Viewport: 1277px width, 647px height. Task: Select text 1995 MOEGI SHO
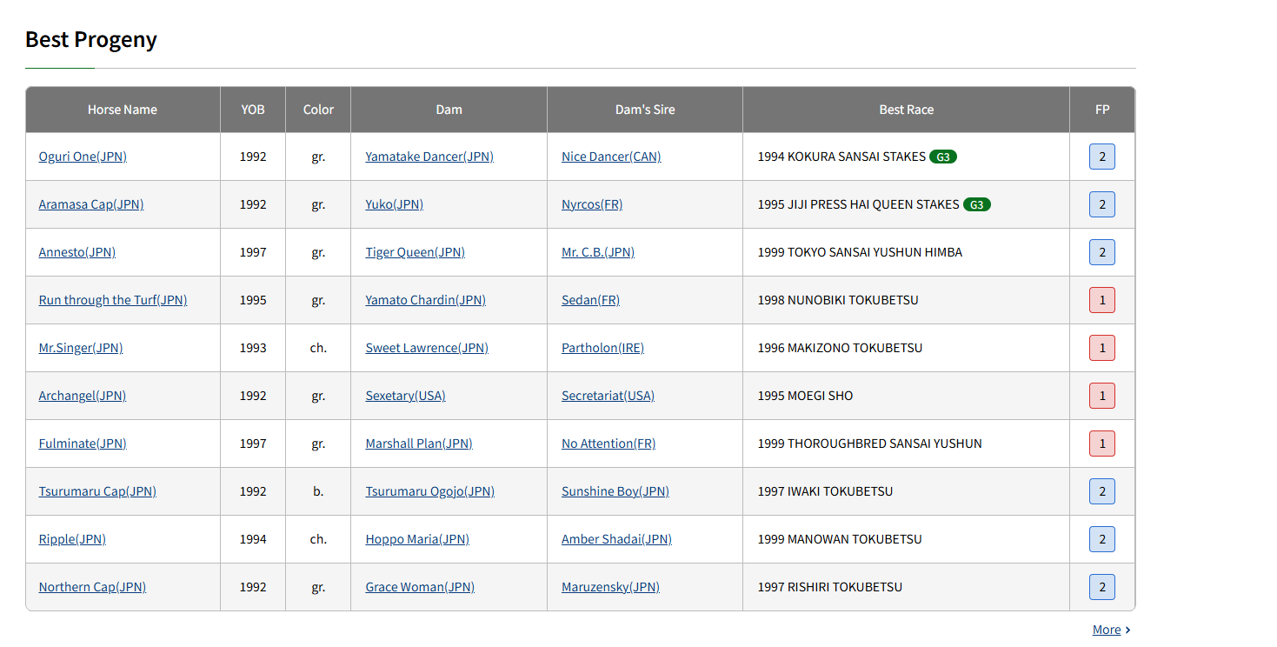click(x=805, y=396)
